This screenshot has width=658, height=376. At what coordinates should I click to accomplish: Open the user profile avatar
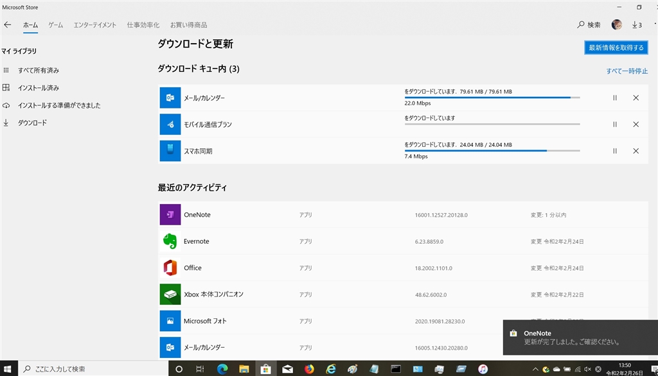click(x=616, y=25)
